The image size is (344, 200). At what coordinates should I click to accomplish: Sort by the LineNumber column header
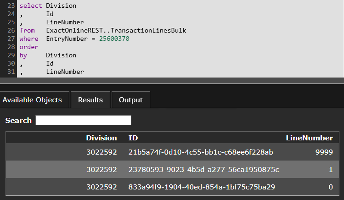309,138
